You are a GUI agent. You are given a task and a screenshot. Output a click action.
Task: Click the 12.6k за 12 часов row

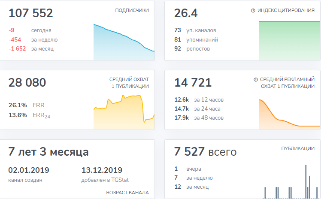click(199, 100)
